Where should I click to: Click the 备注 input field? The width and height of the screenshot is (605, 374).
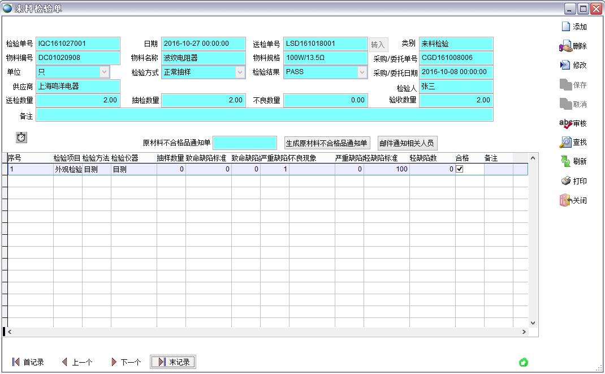[264, 115]
